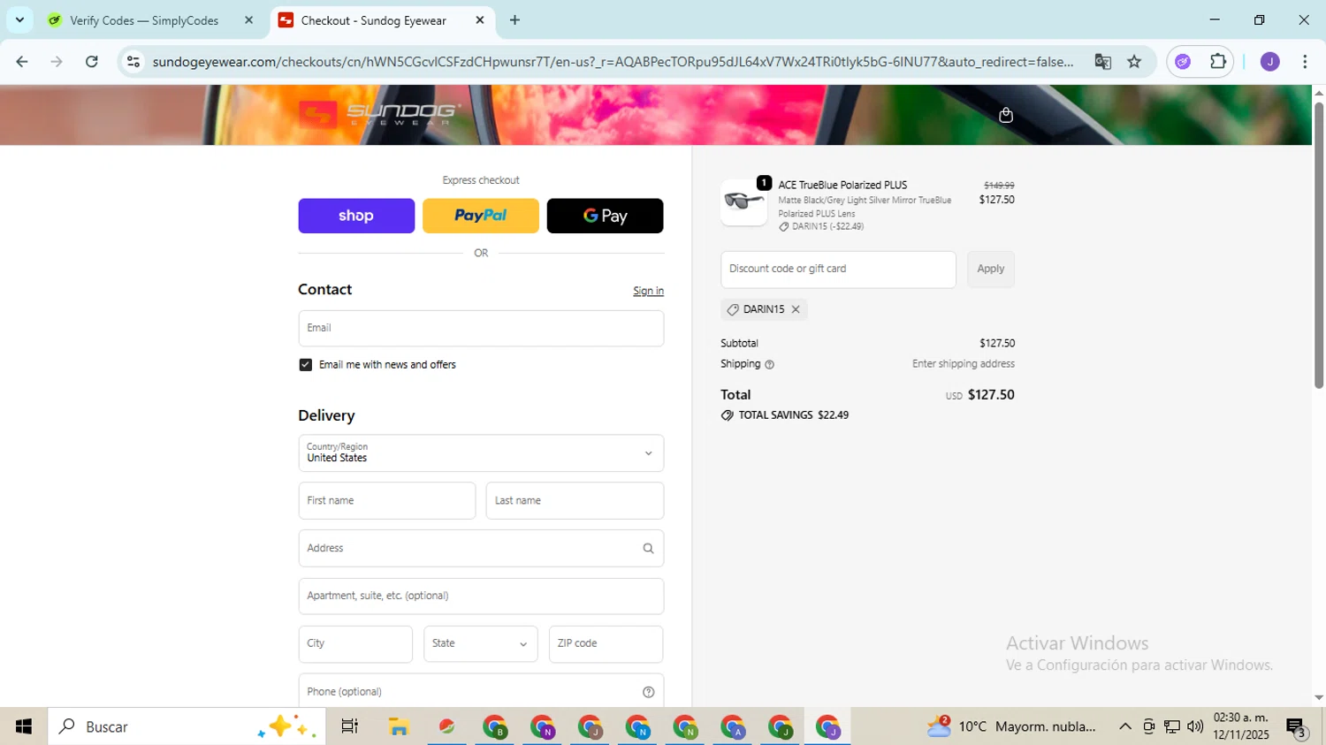Open the Windows notification center icon
Screen dimensions: 1326x745
pos(1297,726)
